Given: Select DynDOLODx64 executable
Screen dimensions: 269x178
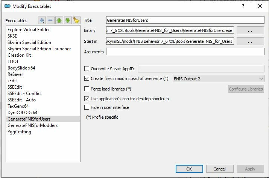Looking at the screenshot, I should (x=43, y=113).
